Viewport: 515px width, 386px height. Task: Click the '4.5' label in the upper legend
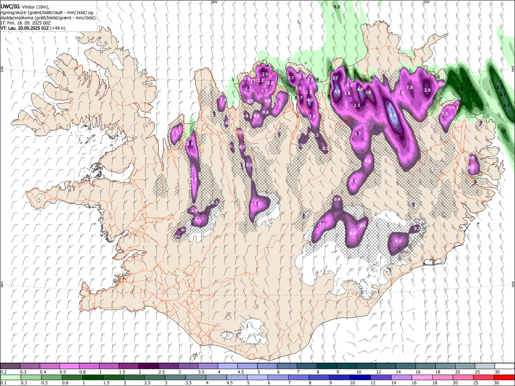[x=241, y=372]
